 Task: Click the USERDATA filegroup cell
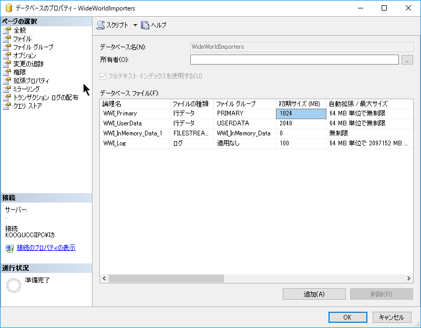tap(245, 123)
